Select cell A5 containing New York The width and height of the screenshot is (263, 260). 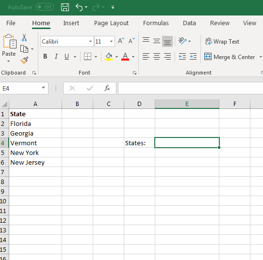pyautogui.click(x=35, y=153)
